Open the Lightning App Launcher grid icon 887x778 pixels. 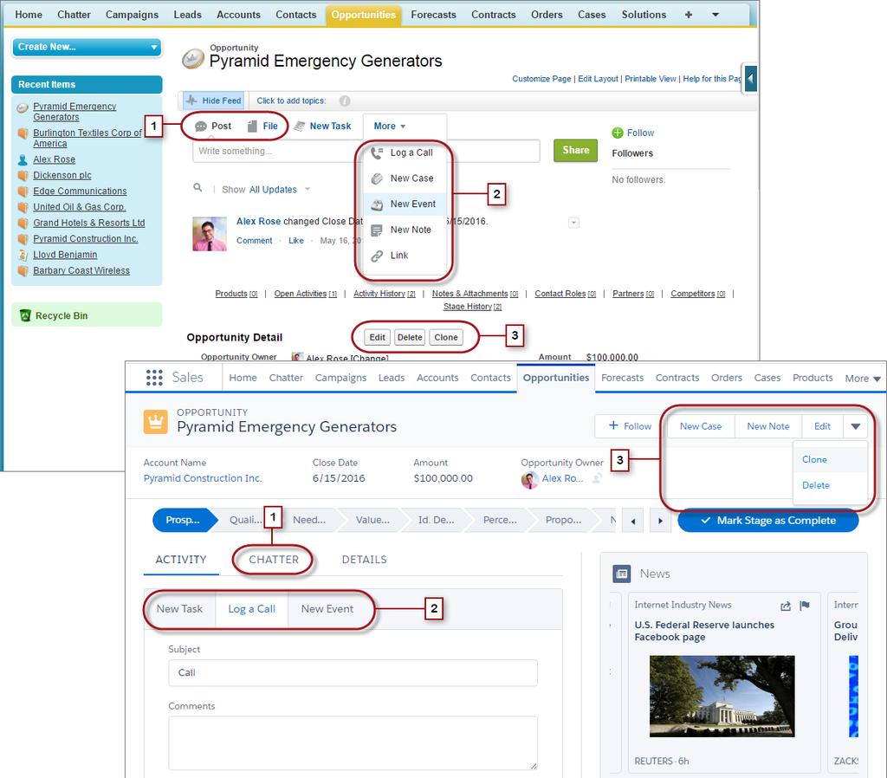point(154,378)
